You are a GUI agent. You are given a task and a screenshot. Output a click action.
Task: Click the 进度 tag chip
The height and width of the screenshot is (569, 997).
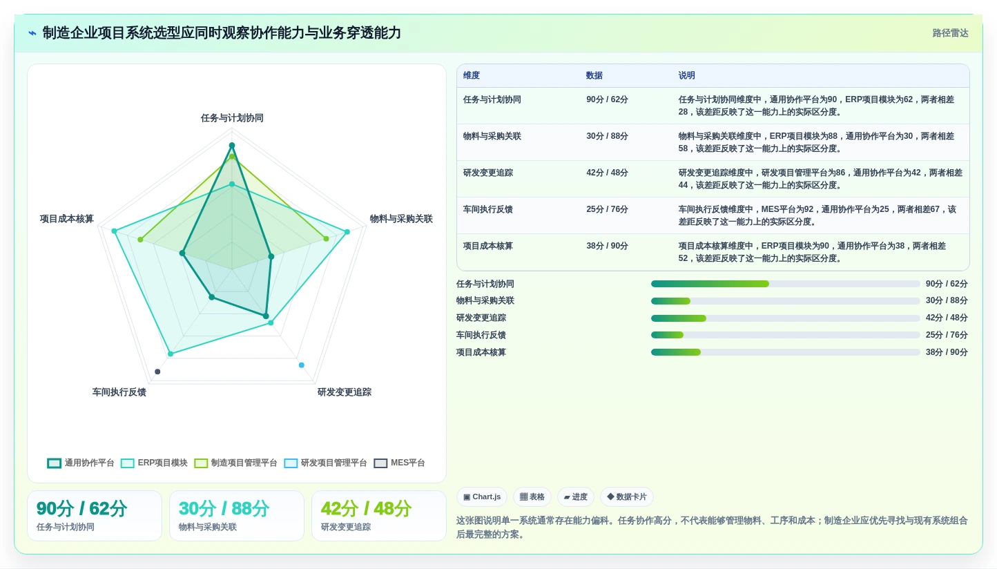click(x=576, y=497)
